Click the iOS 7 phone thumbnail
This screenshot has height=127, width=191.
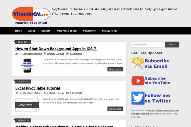click(27, 66)
